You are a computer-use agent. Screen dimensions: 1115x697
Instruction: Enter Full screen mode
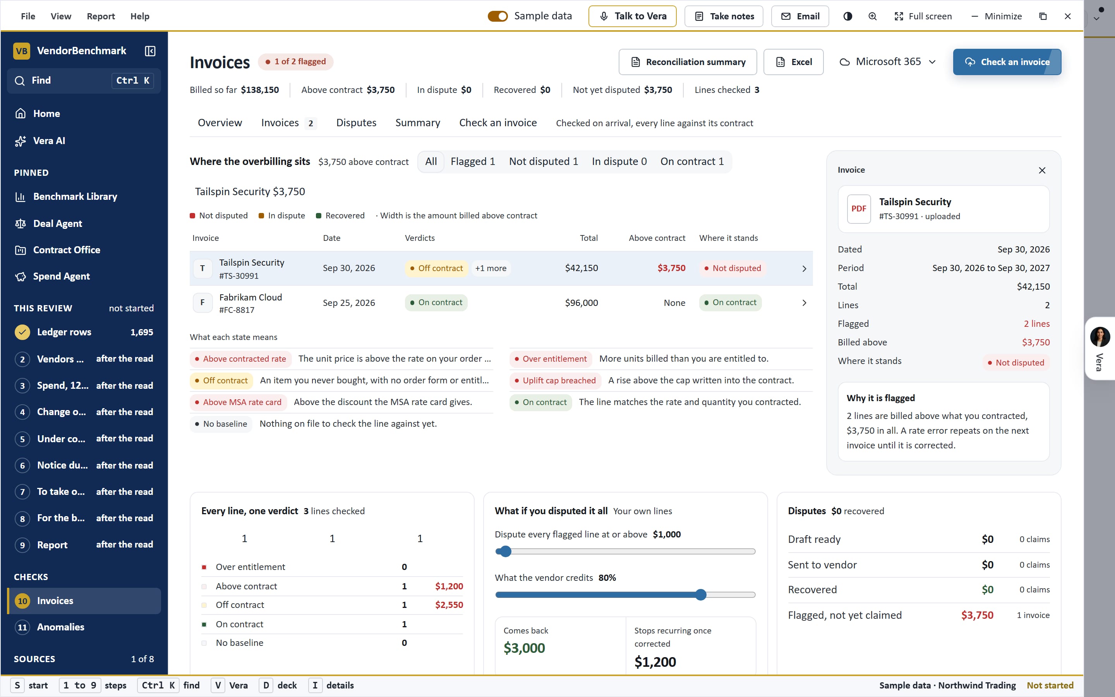923,16
